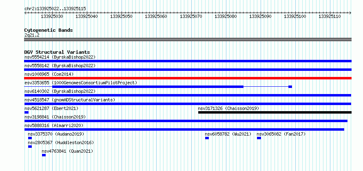Viewport: 363px width, 171px height.
Task: Click the DGV Structural Variants track title
Action: point(57,52)
